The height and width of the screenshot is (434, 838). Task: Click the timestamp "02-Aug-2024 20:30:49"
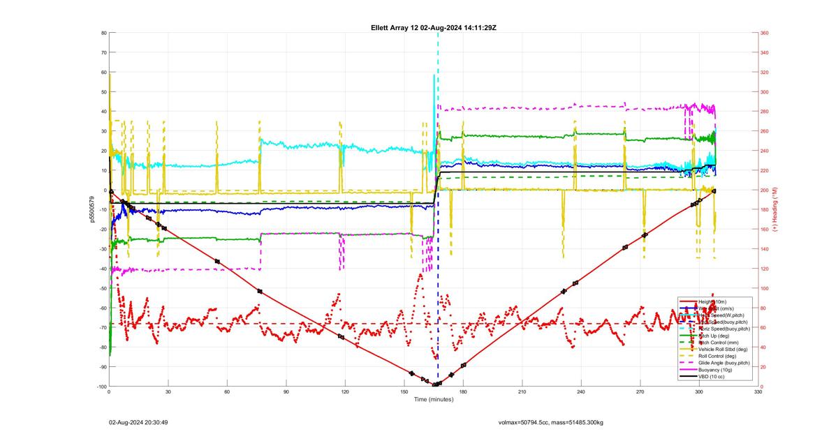pyautogui.click(x=138, y=422)
